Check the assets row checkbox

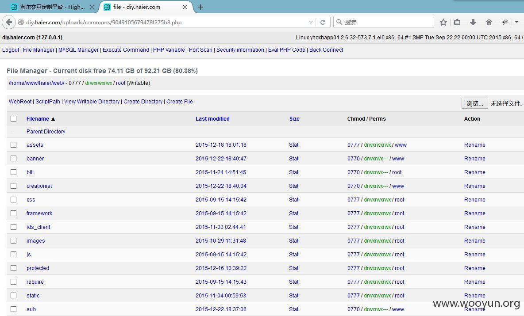(13, 145)
